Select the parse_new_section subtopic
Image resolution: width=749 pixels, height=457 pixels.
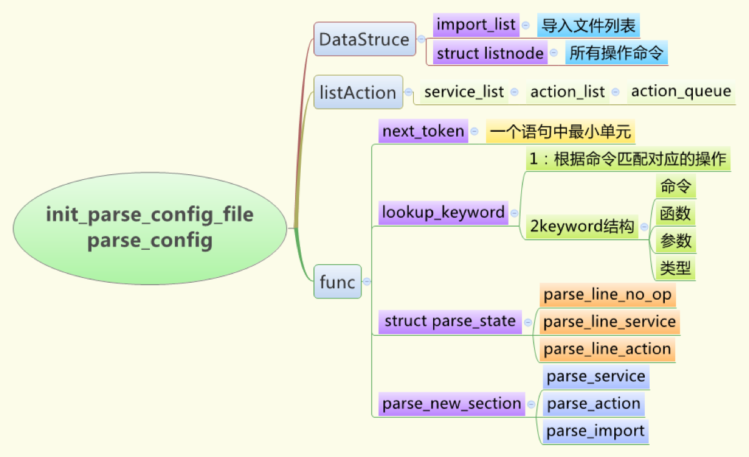tap(452, 404)
